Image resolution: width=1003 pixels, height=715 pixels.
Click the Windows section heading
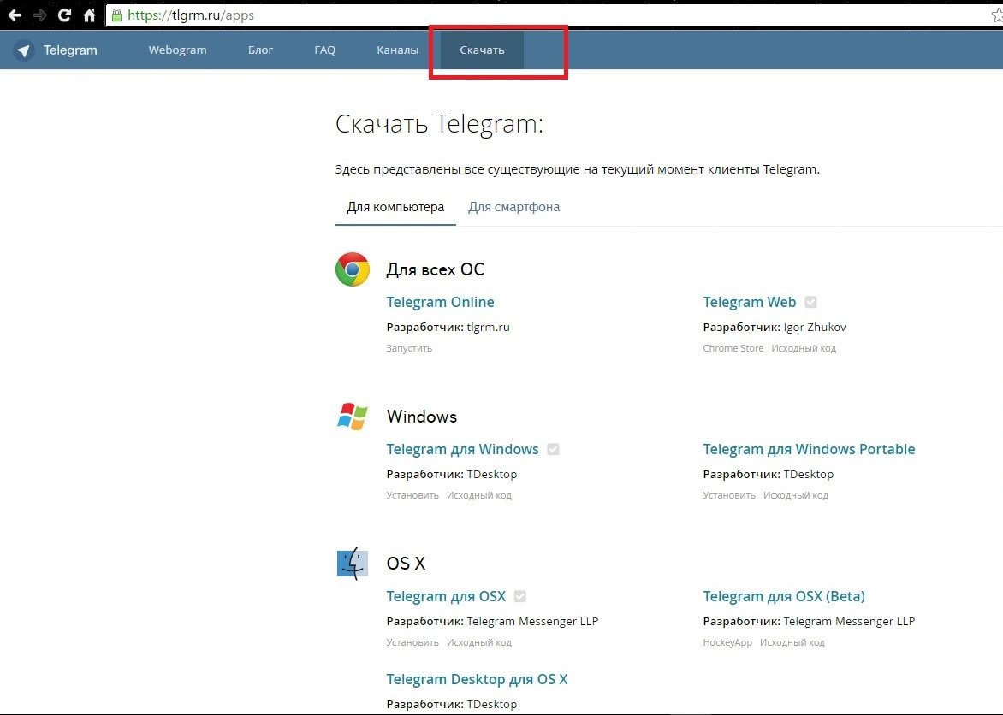[x=422, y=417]
